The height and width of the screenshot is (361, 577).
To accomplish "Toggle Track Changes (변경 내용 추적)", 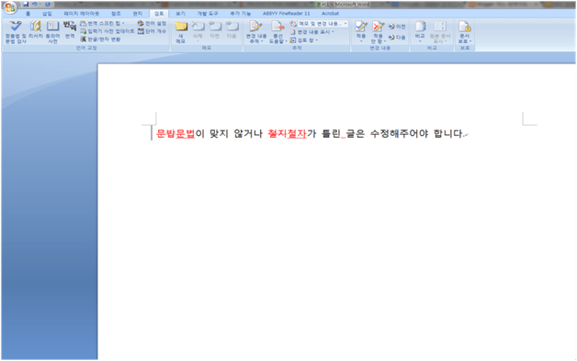I will click(x=256, y=32).
